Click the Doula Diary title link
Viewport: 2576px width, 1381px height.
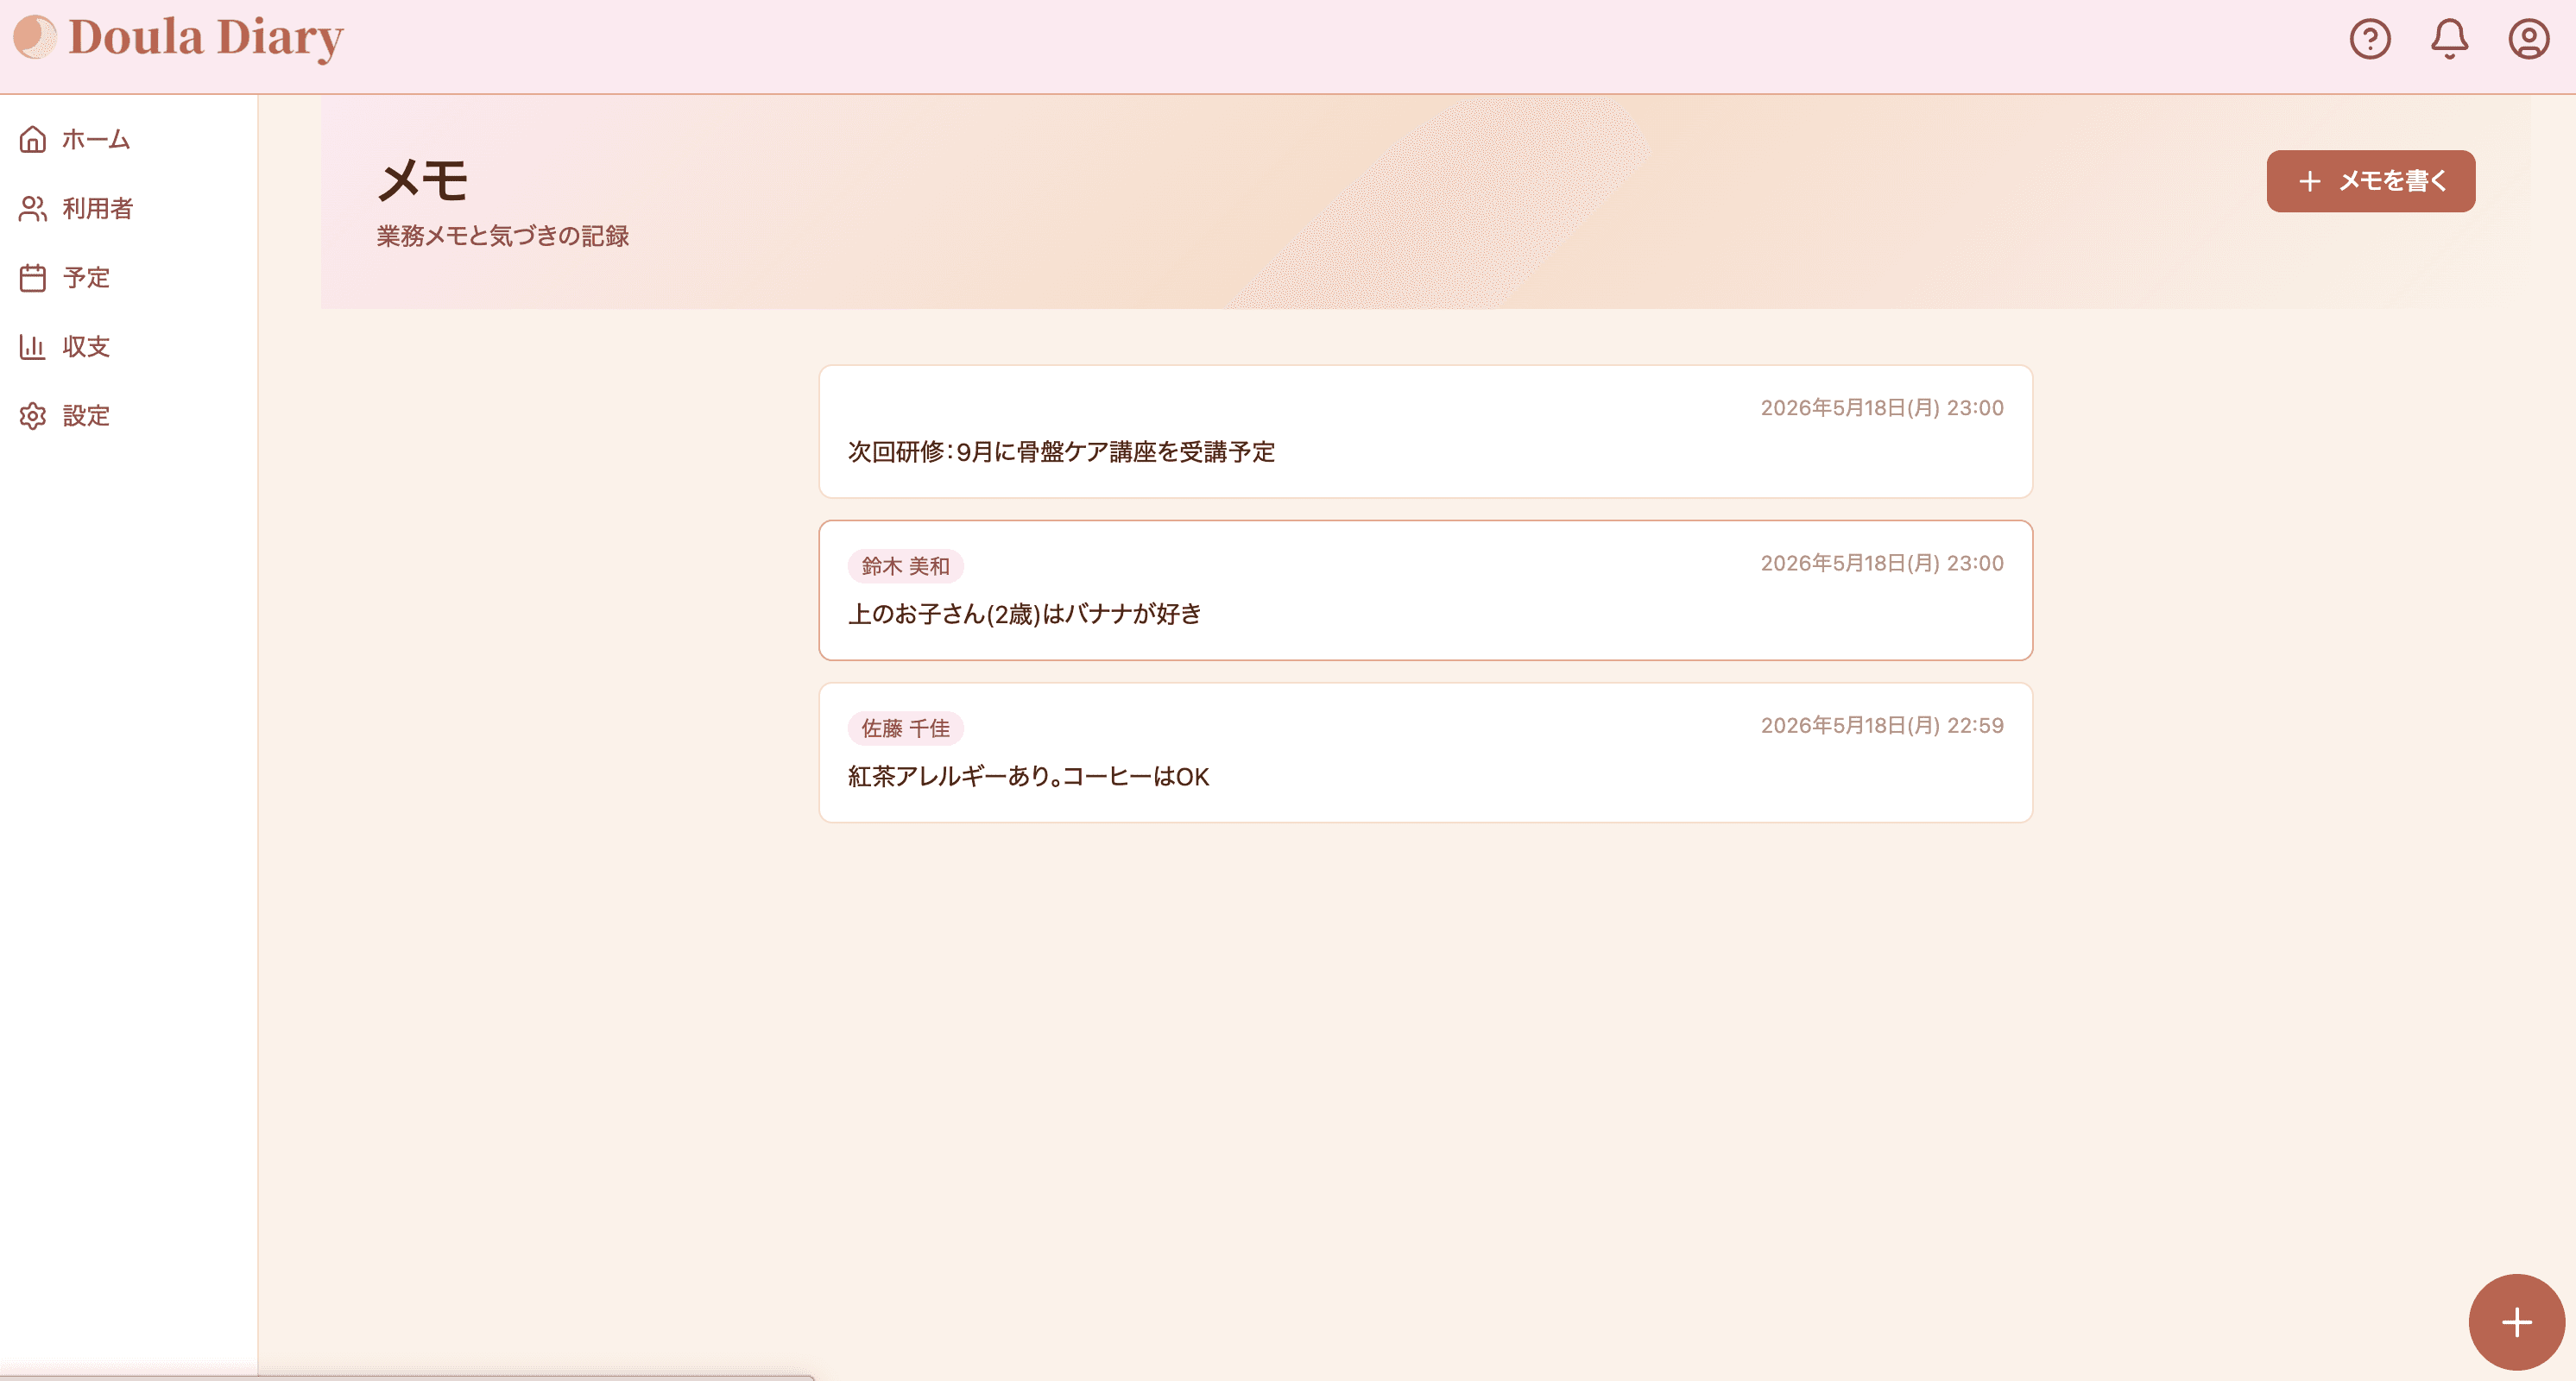click(206, 38)
